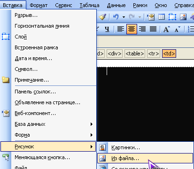Justify text alignment

(153, 29)
